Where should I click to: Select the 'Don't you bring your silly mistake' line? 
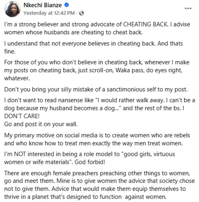(96, 89)
